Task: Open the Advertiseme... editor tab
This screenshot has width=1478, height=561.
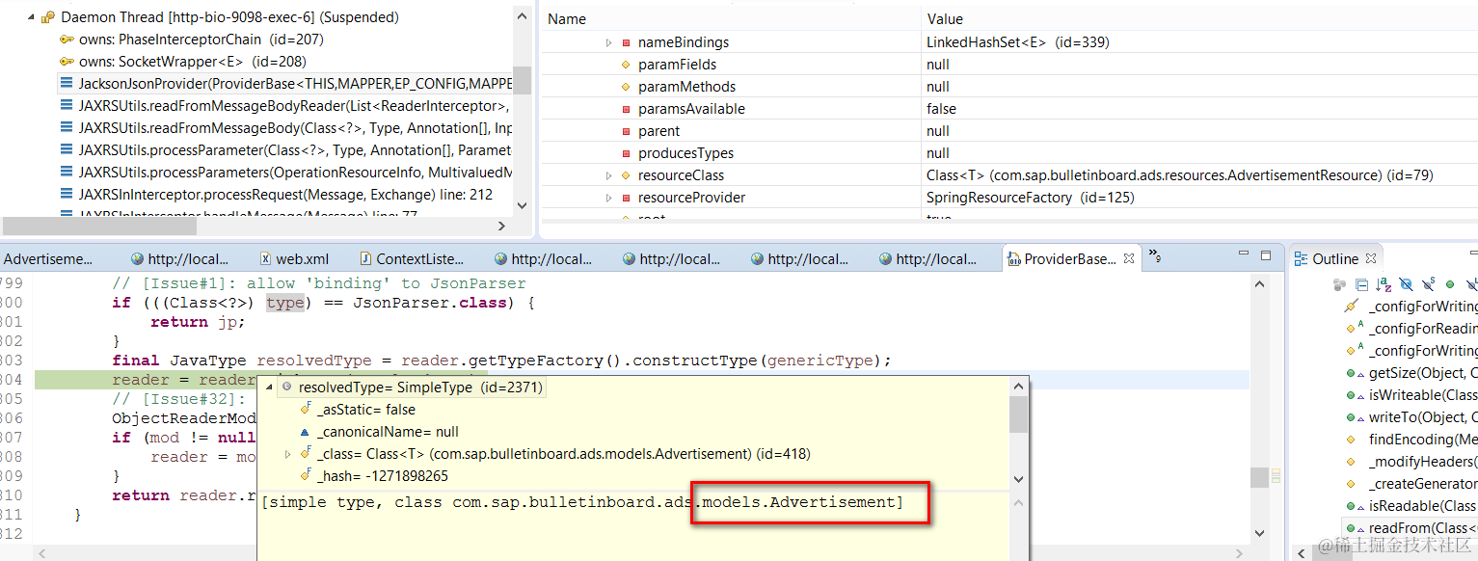Action: tap(50, 259)
